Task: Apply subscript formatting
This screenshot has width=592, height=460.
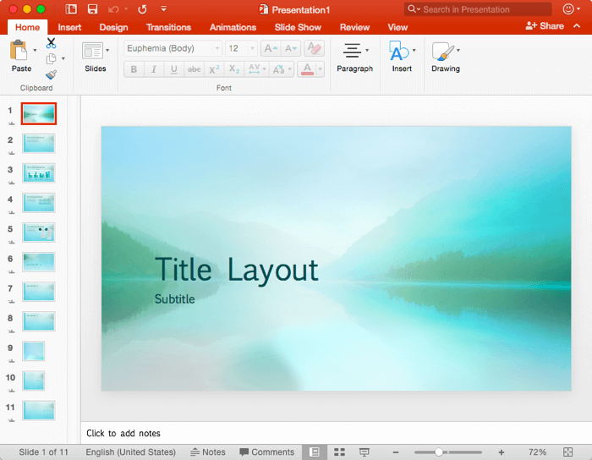Action: click(x=234, y=69)
